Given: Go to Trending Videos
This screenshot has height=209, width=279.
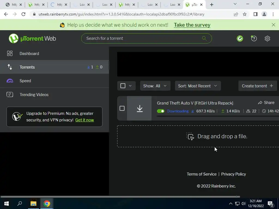Looking at the screenshot, I should pos(54,94).
